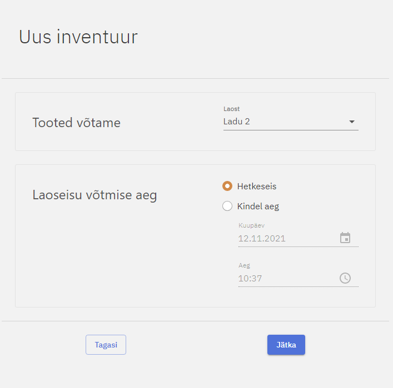
Task: Expand the Laost dropdown arrow
Action: click(351, 122)
